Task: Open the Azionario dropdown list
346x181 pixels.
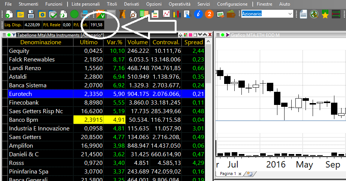Action: click(290, 14)
